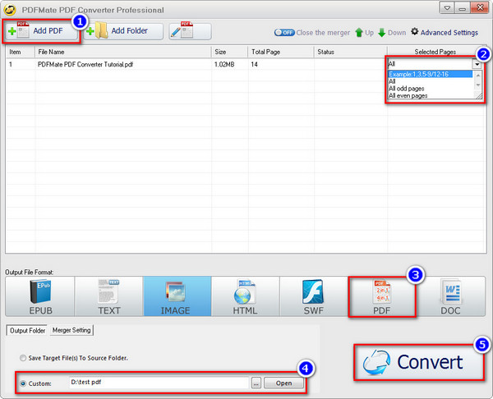Click the Open folder button

point(283,383)
